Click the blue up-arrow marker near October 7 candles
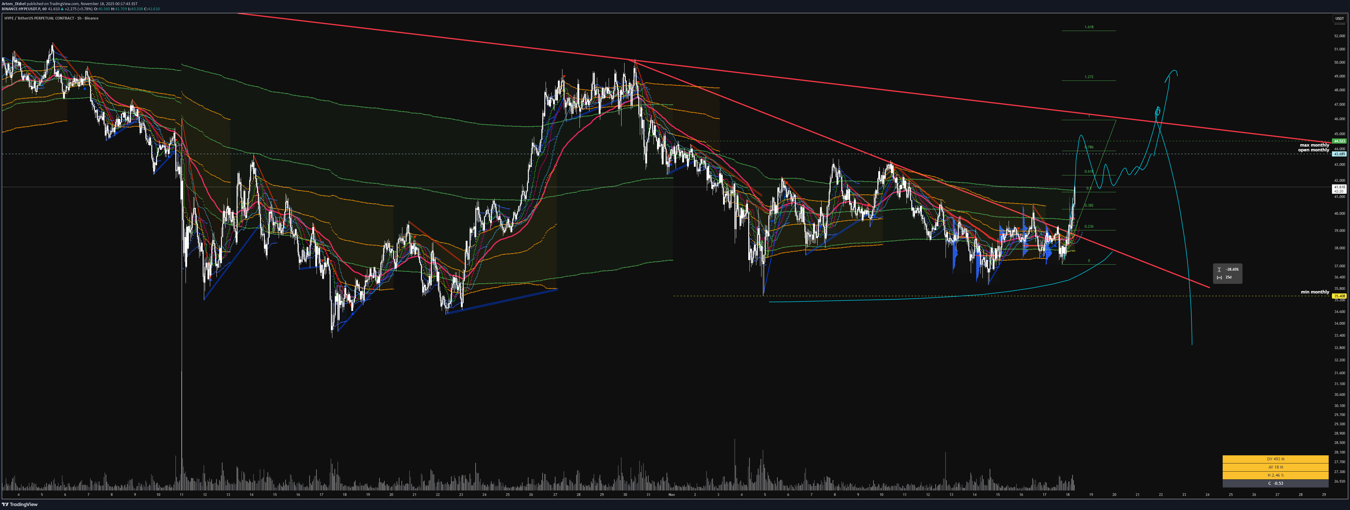 coord(85,89)
